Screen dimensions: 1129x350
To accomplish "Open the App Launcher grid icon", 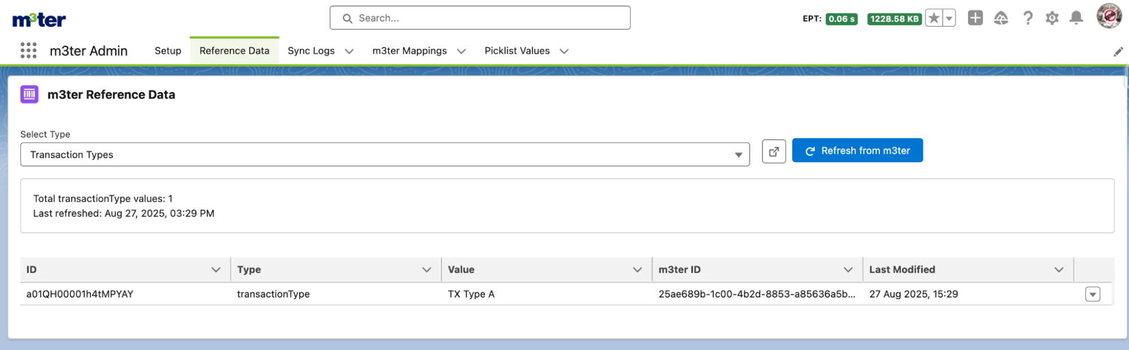I will (x=28, y=51).
